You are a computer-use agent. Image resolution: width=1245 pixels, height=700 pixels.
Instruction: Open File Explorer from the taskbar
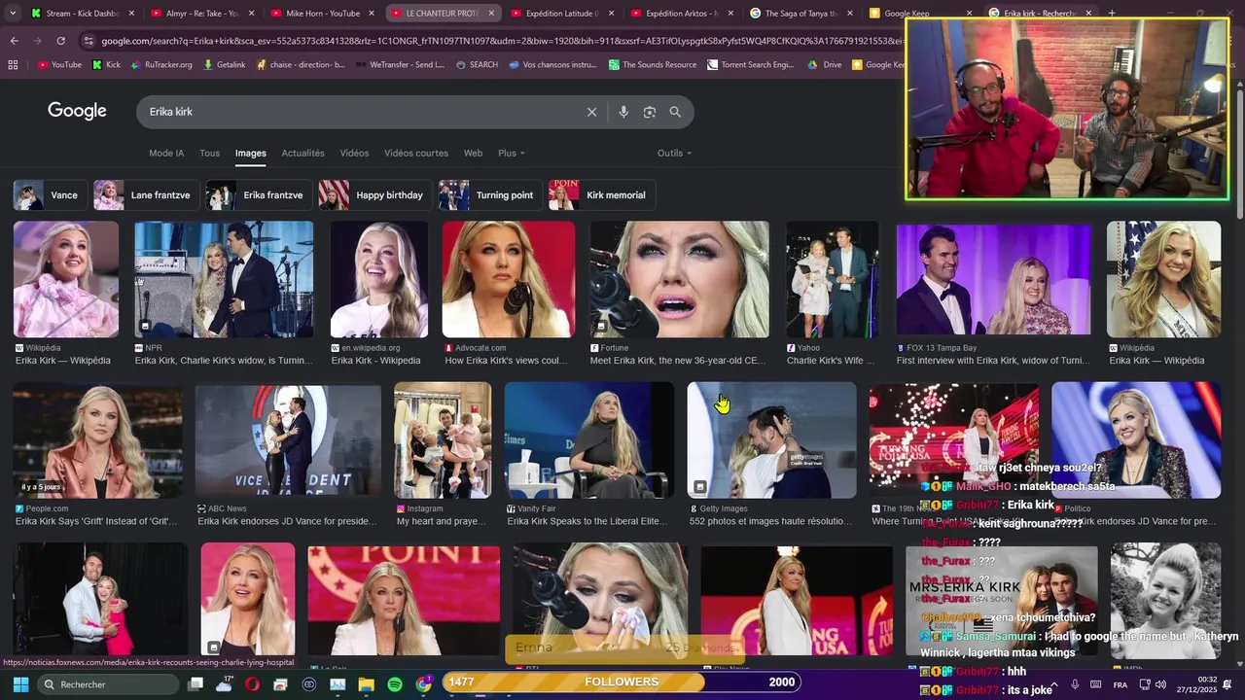pyautogui.click(x=366, y=684)
